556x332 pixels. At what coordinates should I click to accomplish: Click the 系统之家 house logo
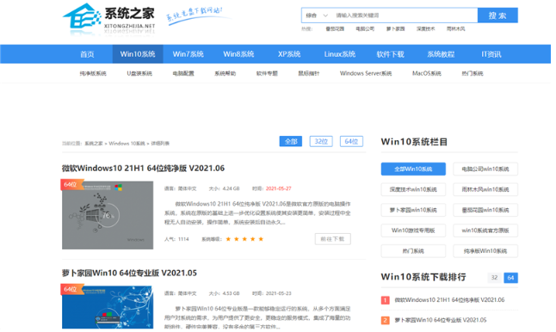(x=108, y=20)
